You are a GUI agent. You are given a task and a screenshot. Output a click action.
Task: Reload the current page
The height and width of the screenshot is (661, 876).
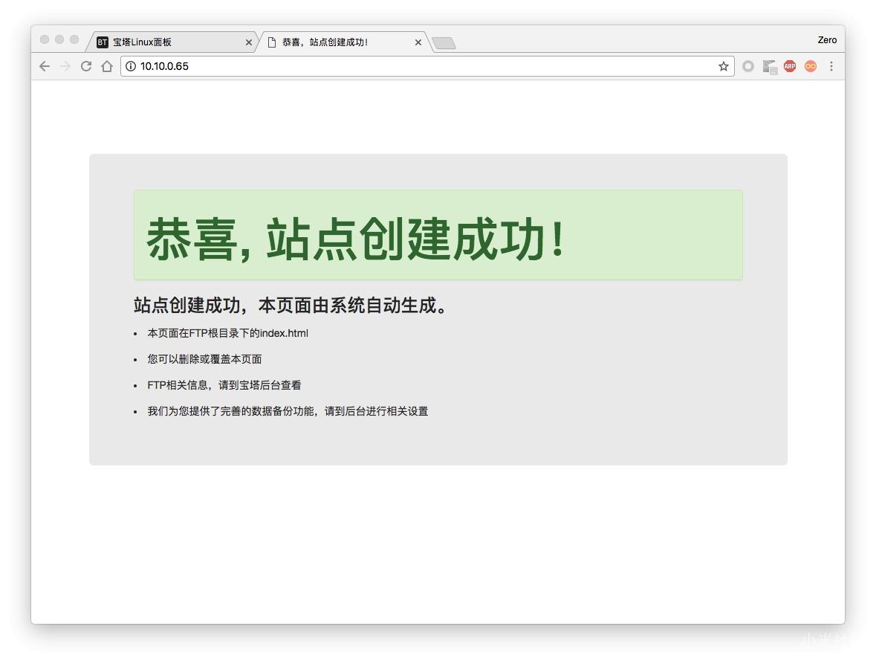click(x=86, y=66)
